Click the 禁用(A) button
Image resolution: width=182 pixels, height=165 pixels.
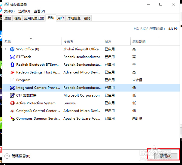[166, 156]
